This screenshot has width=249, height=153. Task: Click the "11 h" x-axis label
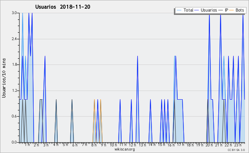[x=123, y=145]
